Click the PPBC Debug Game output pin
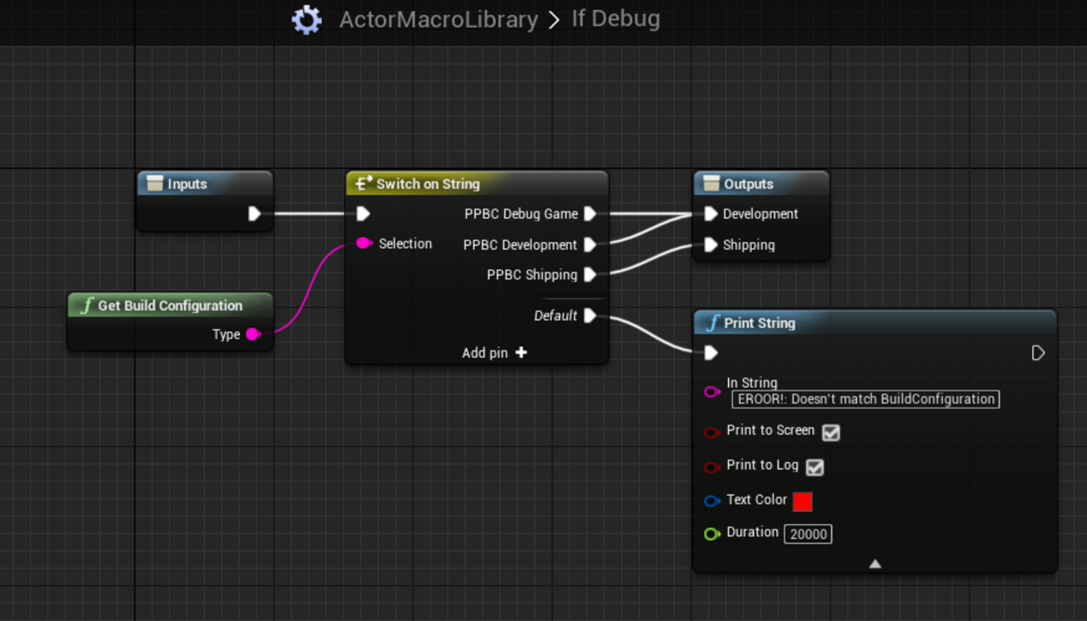 point(590,214)
